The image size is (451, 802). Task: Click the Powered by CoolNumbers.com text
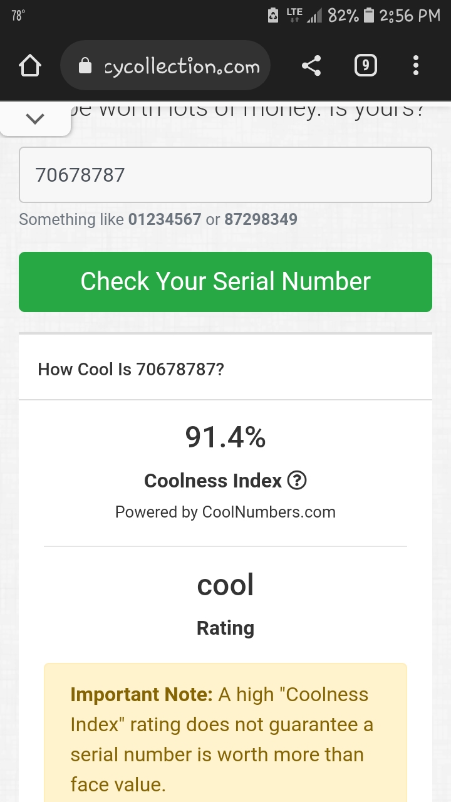[x=225, y=512]
